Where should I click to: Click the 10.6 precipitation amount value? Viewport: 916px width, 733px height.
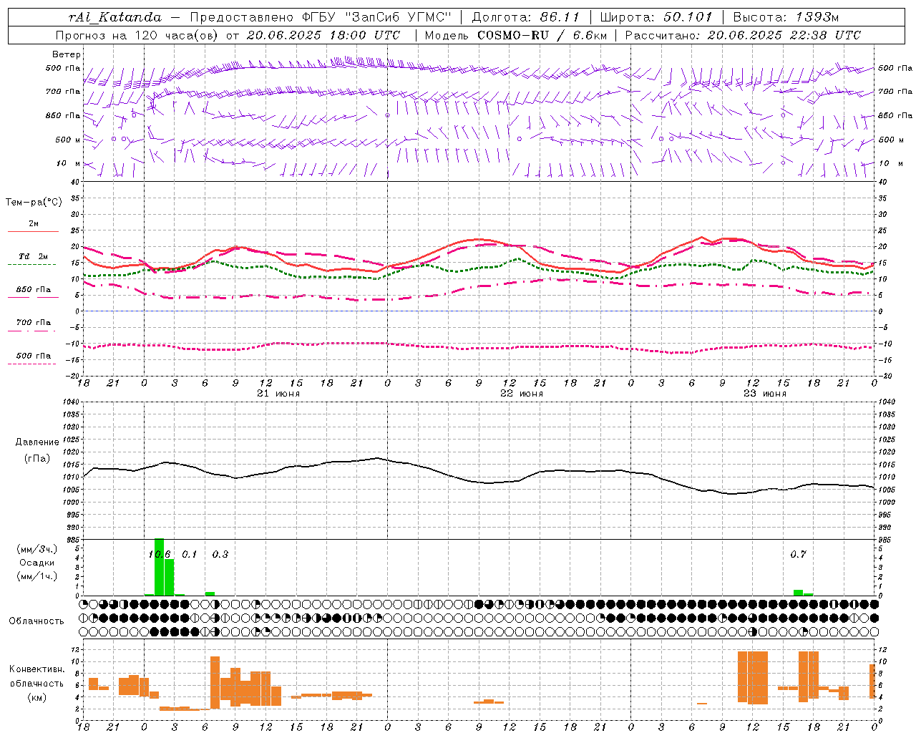[x=160, y=555]
